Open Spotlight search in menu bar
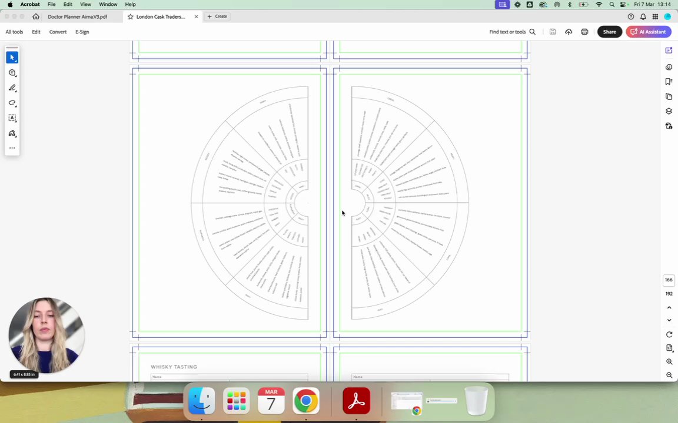Viewport: 678px width, 423px height. click(612, 4)
